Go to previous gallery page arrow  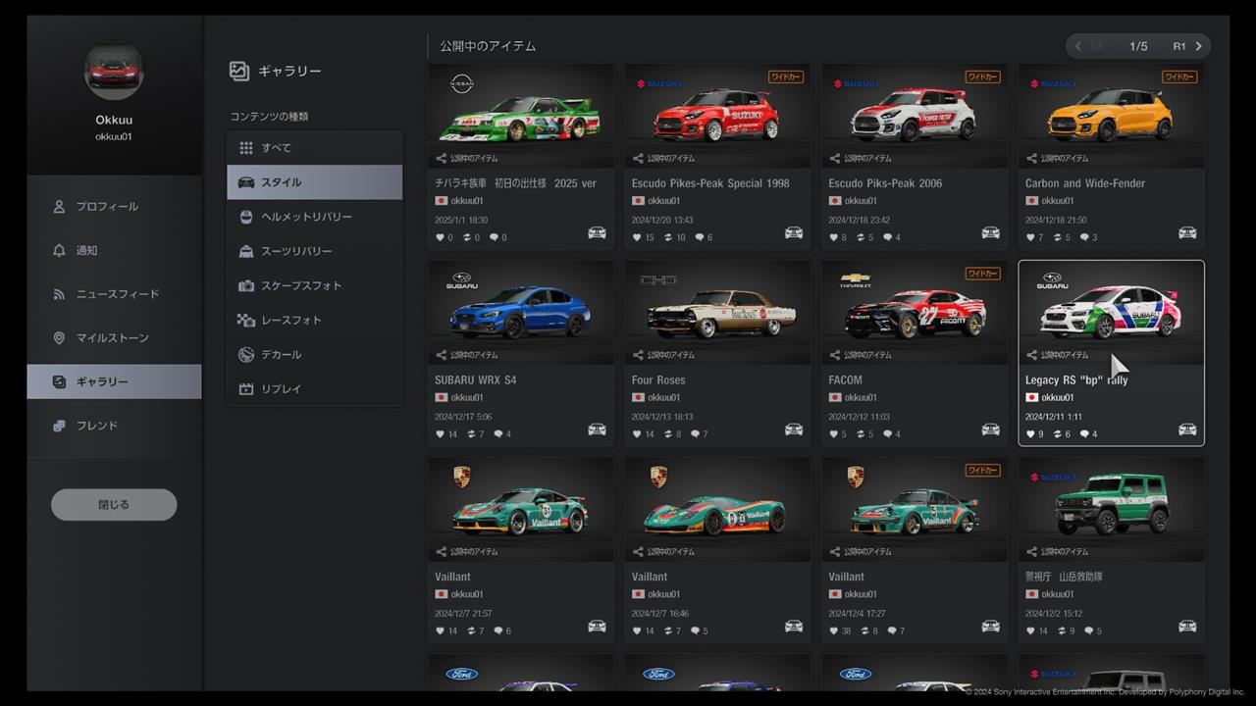point(1078,46)
